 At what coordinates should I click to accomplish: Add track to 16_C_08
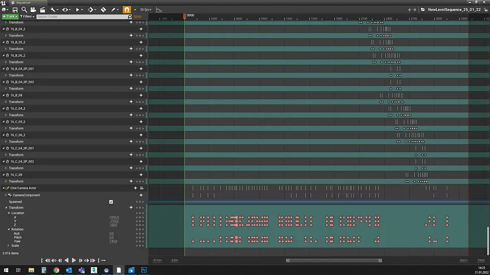141,175
